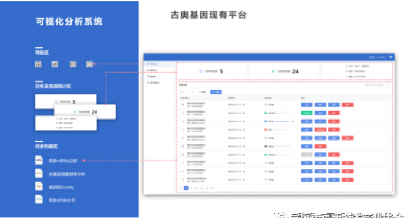Click the gray disabled button in the task table
Screen dimensions: 414x218
(307, 155)
